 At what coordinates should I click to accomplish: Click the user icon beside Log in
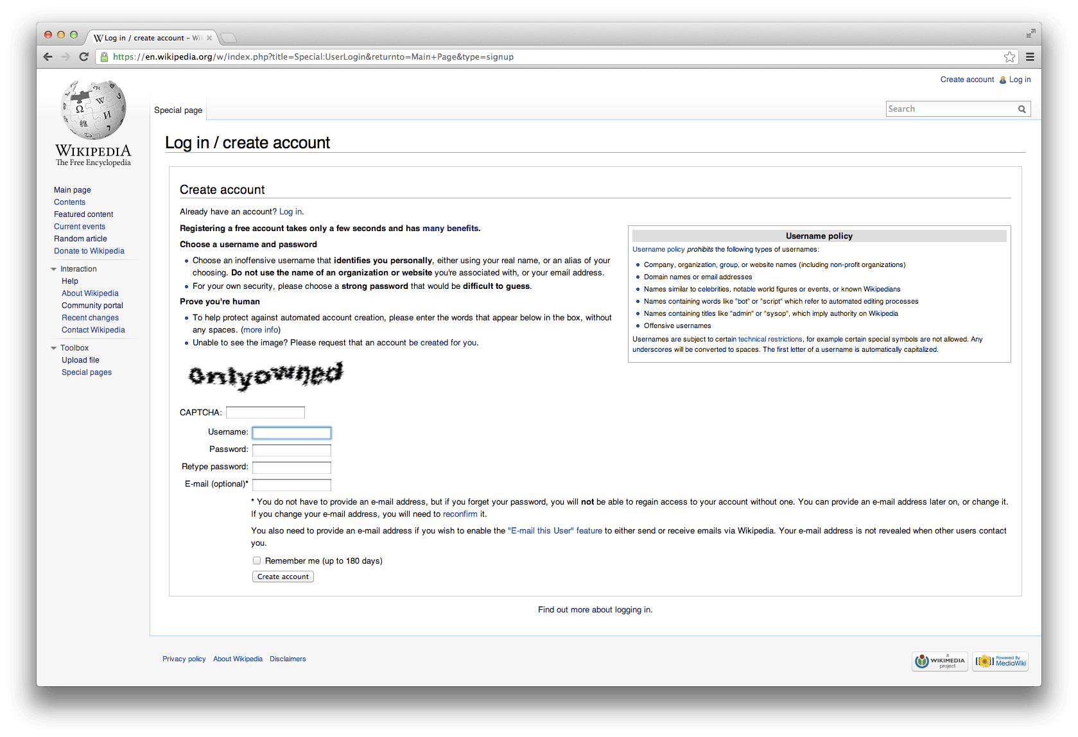click(1003, 80)
